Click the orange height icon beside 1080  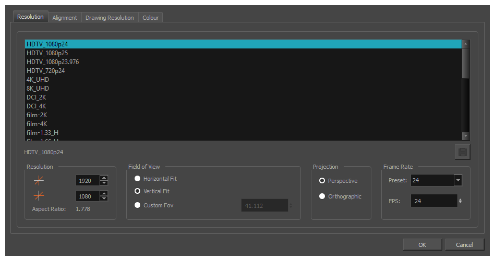click(39, 196)
